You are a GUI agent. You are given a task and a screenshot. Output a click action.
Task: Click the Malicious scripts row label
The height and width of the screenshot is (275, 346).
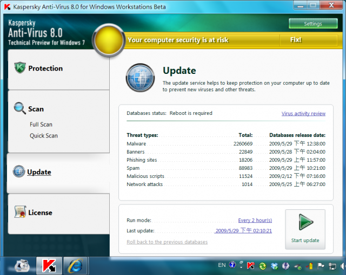coord(145,176)
